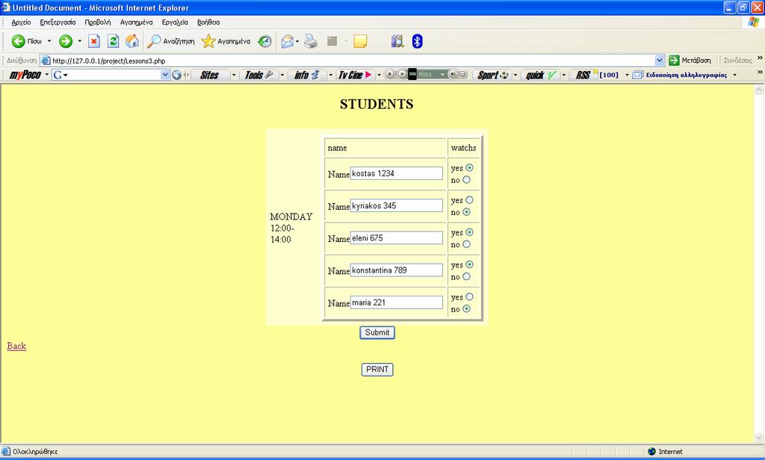Open the Βοήθεια menu
765x460 pixels.
[208, 22]
